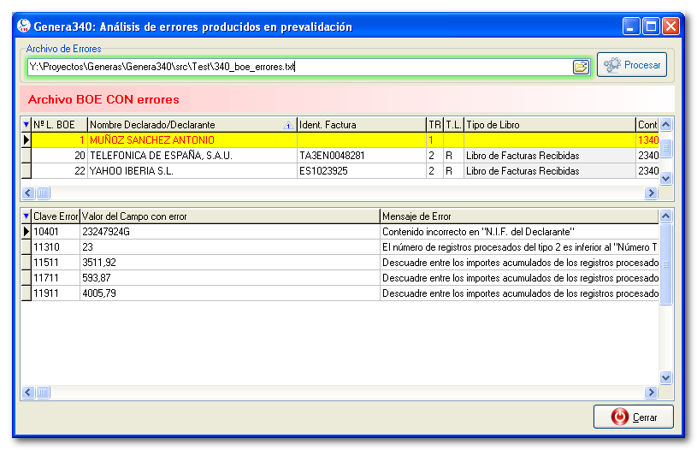This screenshot has width=697, height=450.
Task: Click Valor del Campo con error header
Action: click(x=230, y=216)
